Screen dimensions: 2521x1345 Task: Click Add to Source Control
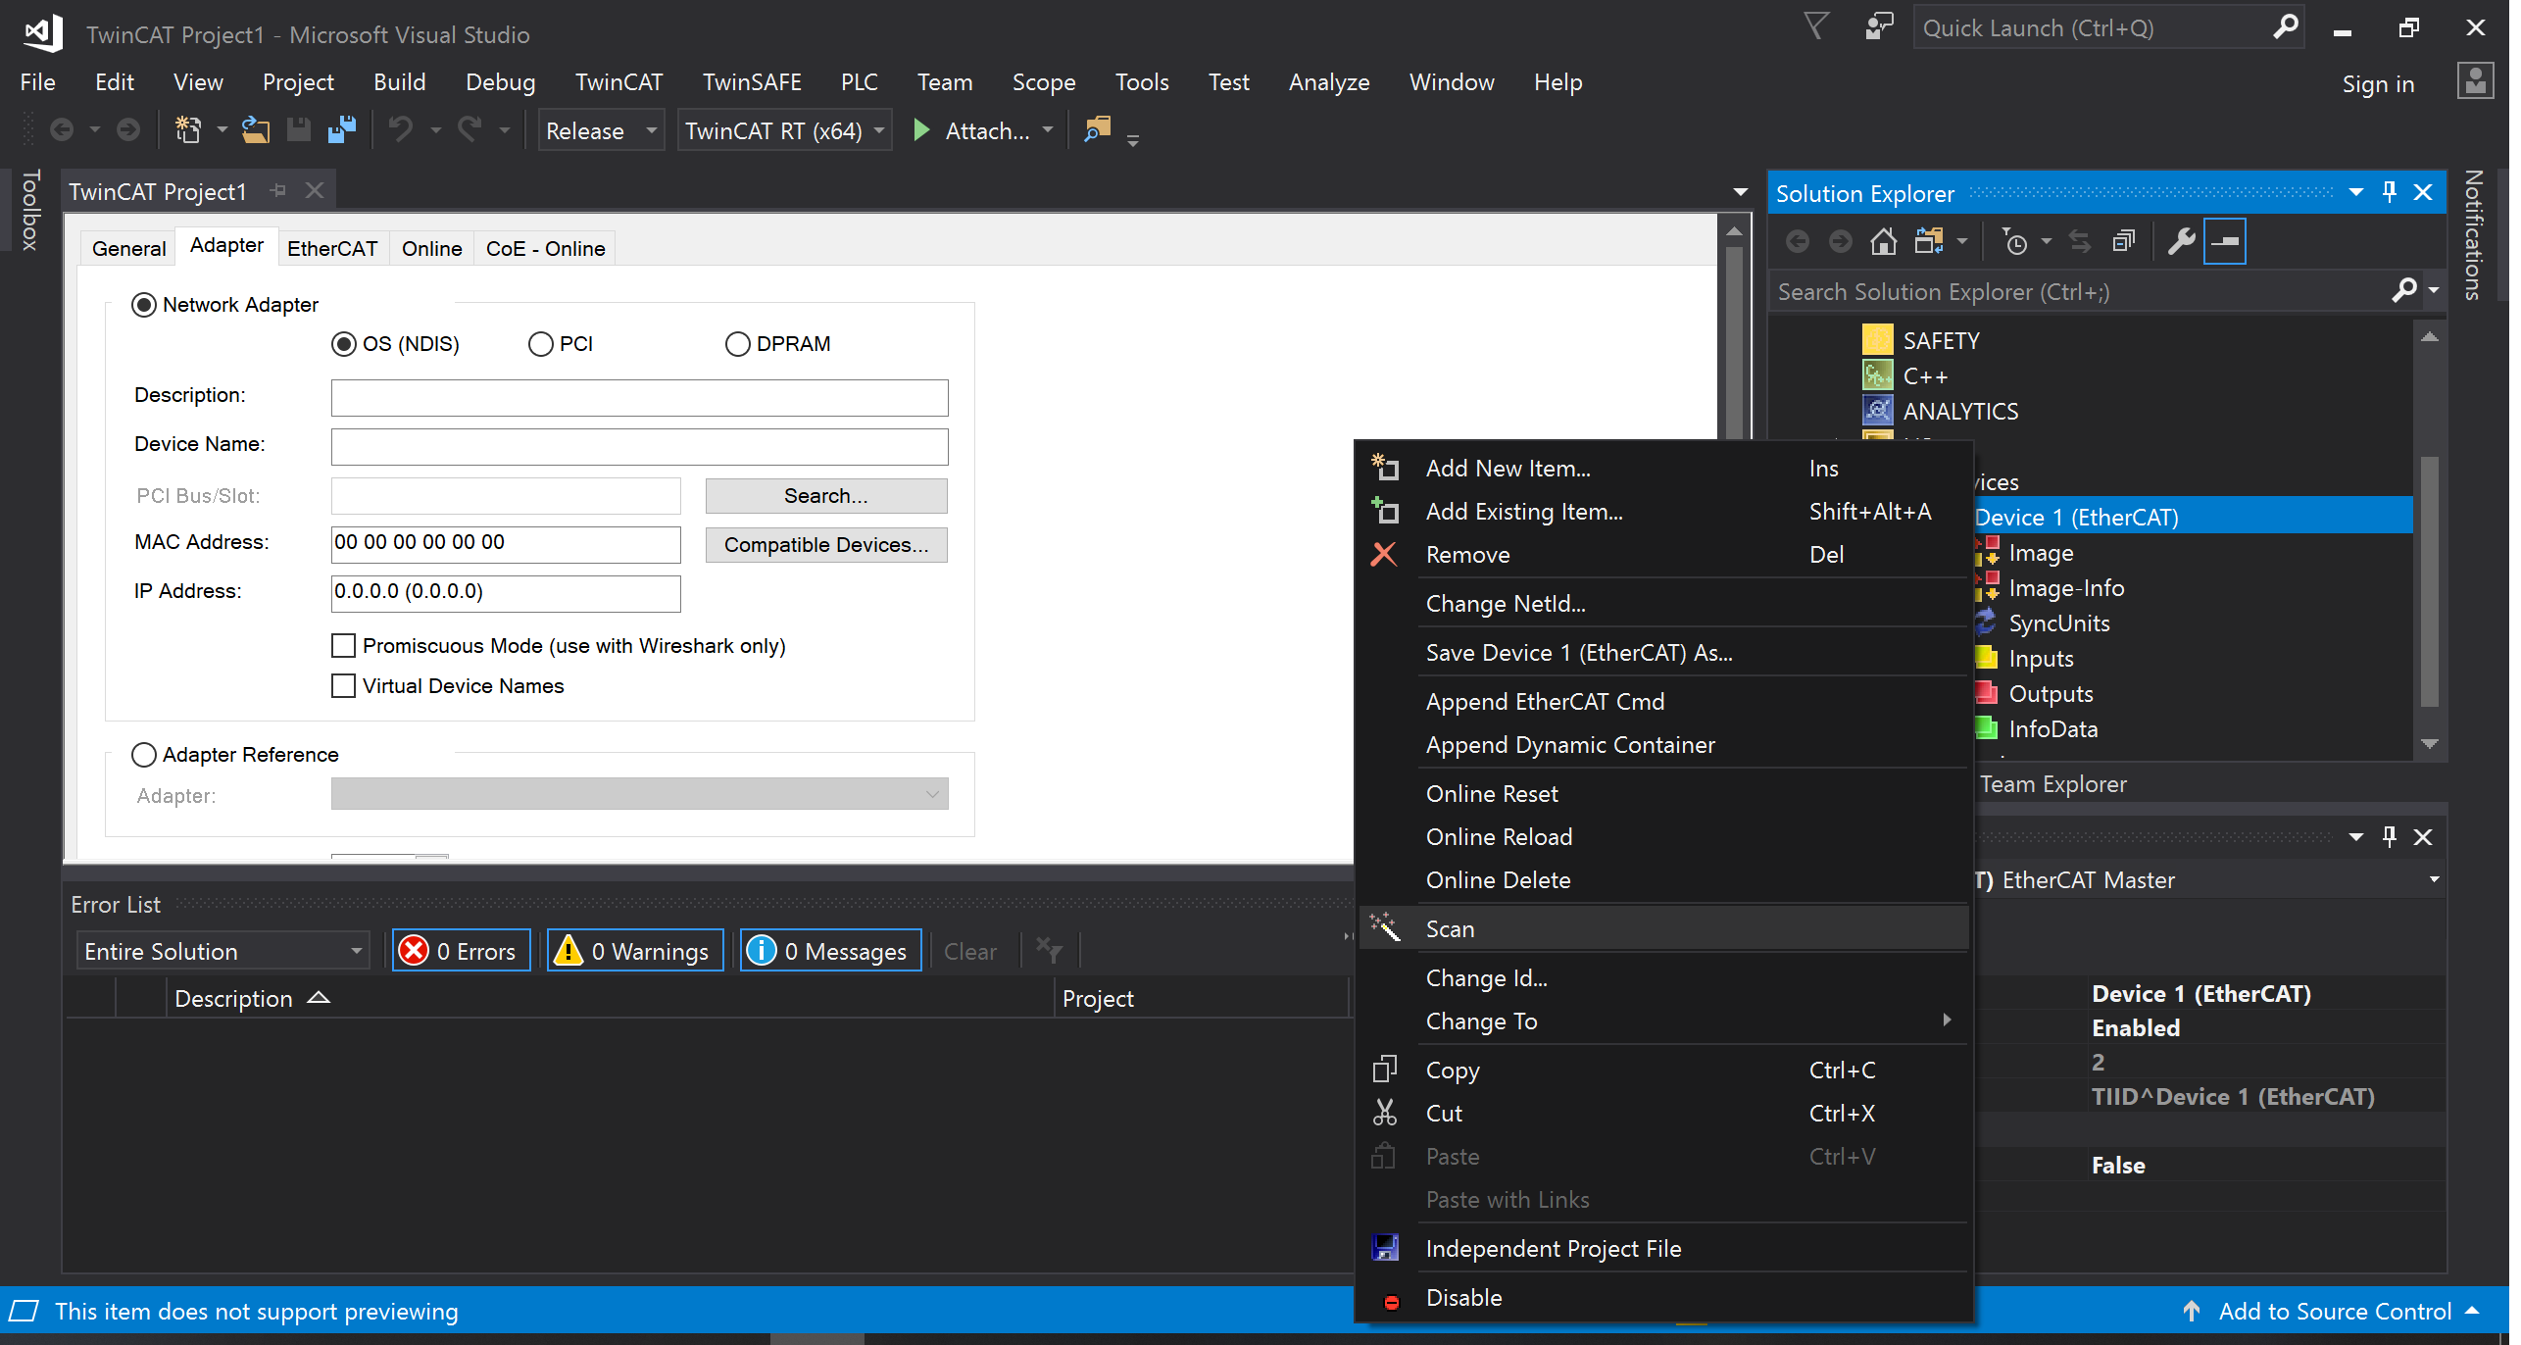pyautogui.click(x=2334, y=1312)
